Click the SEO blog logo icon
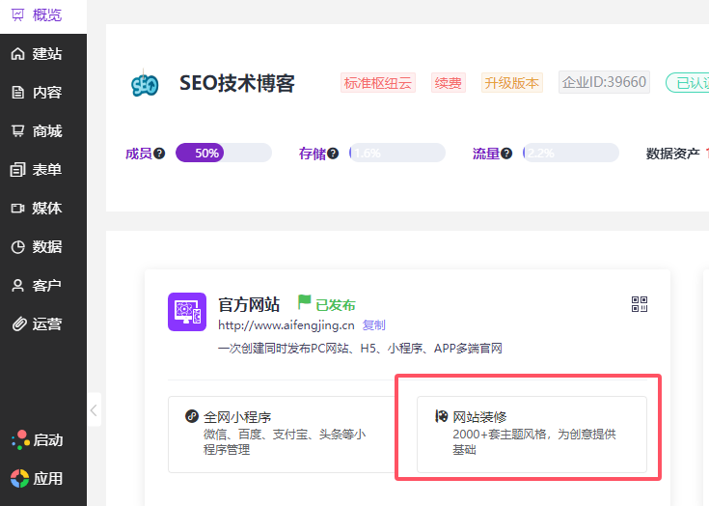 coord(145,84)
